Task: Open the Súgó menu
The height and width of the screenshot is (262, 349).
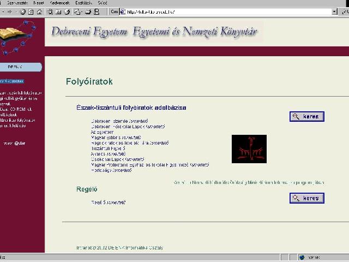Action: coord(103,3)
